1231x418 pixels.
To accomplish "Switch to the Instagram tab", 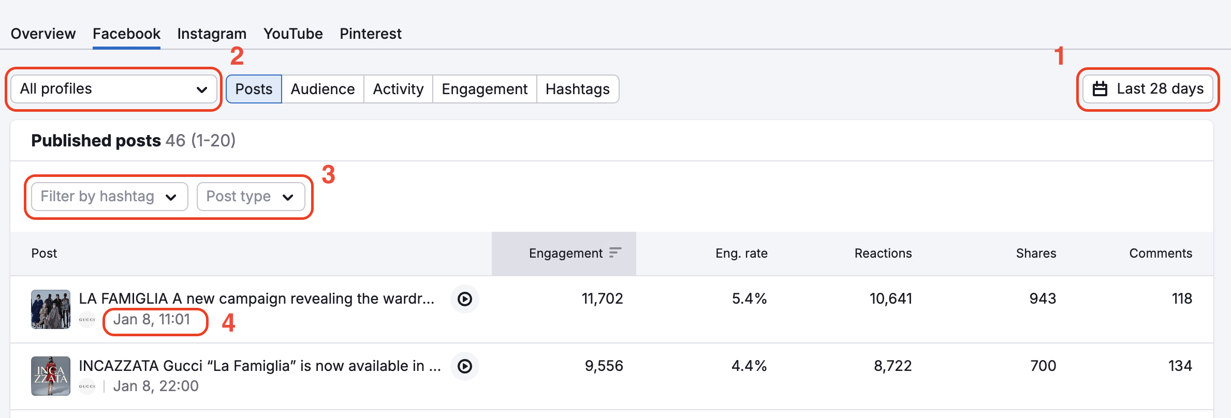I will (x=212, y=34).
